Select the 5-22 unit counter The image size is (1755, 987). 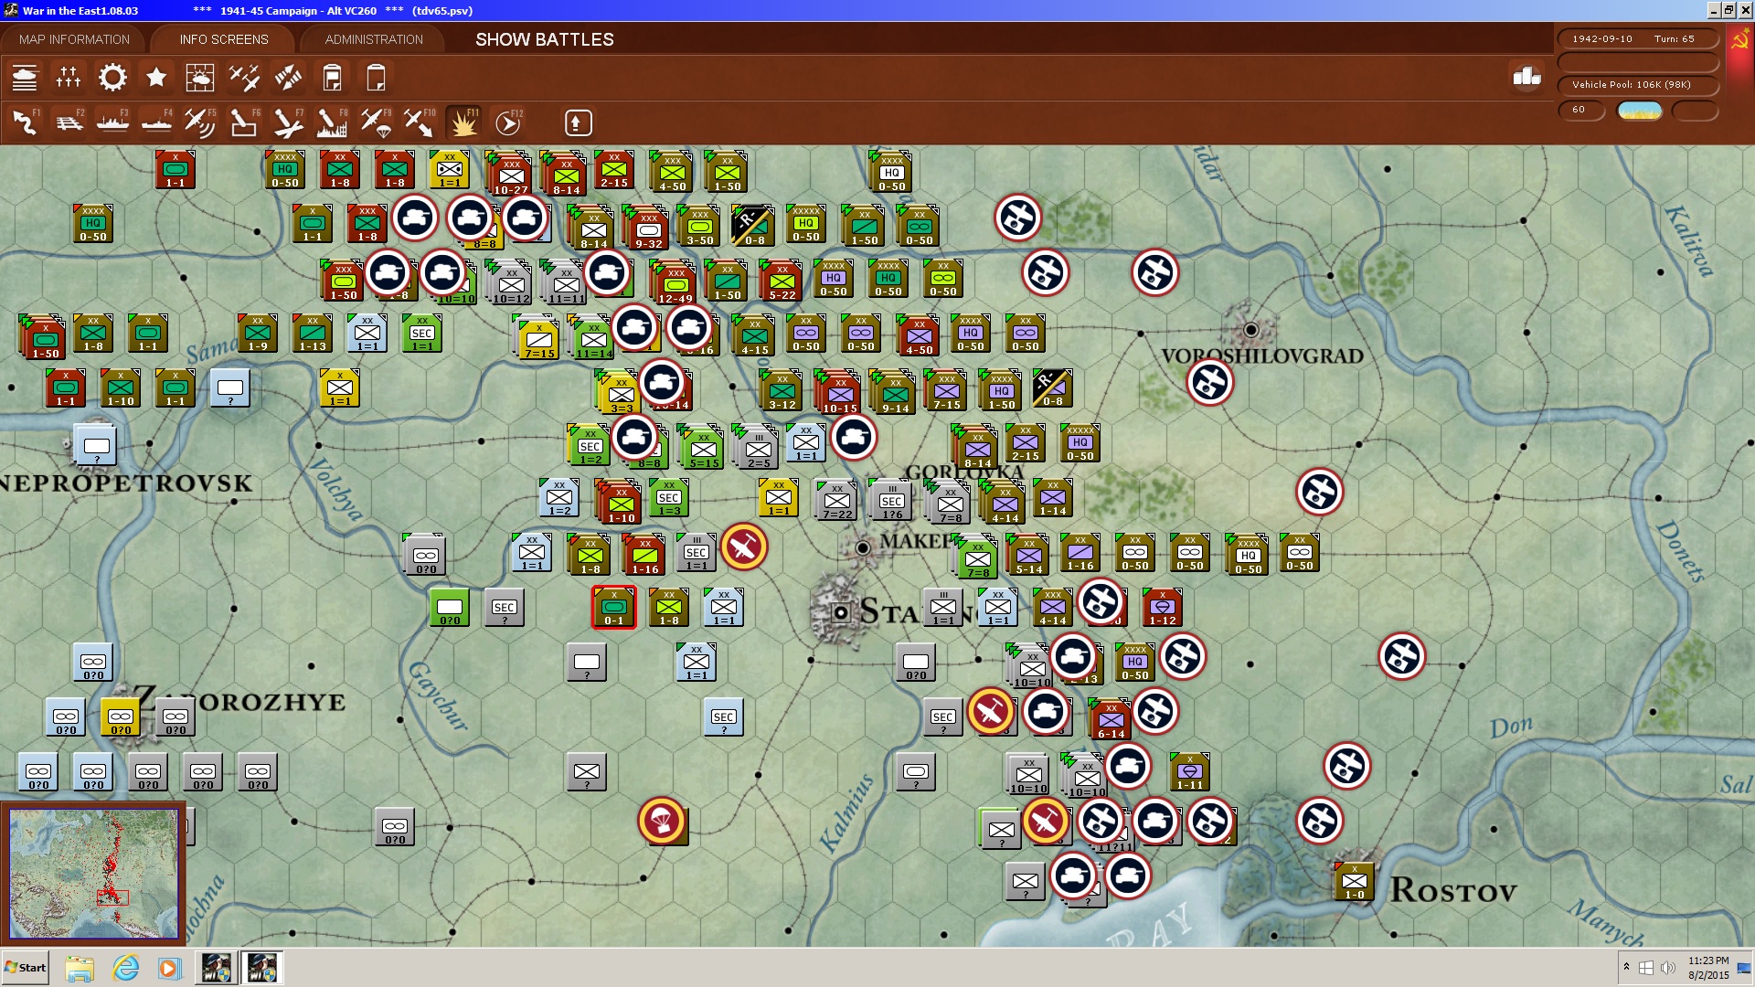[782, 282]
